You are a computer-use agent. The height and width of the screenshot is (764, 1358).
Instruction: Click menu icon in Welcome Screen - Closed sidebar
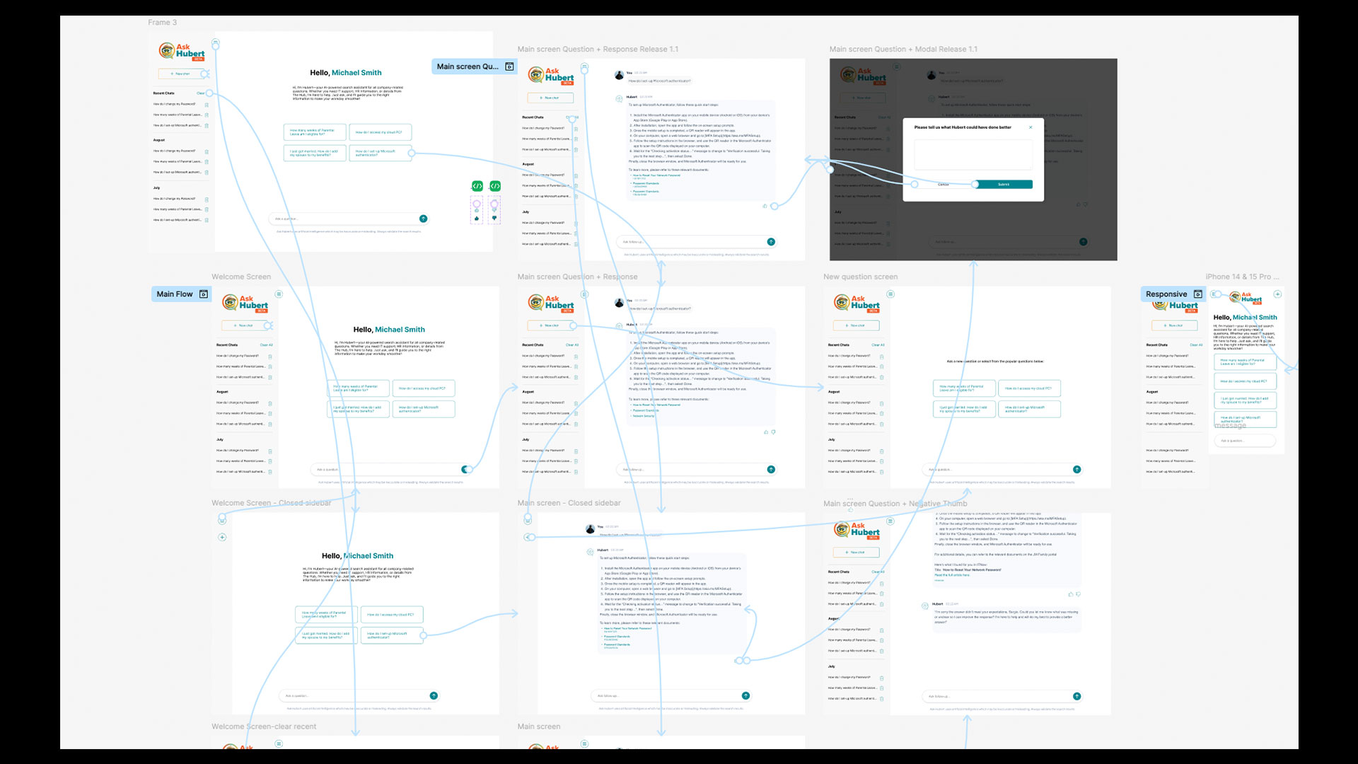click(222, 520)
